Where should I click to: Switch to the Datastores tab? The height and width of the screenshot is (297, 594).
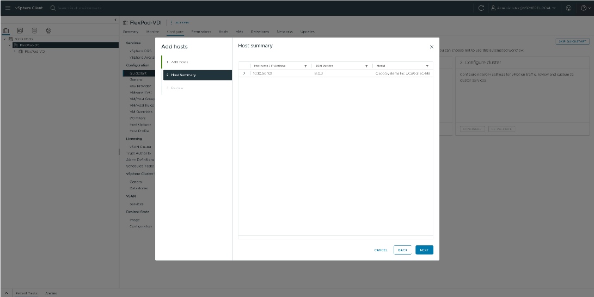pyautogui.click(x=260, y=32)
